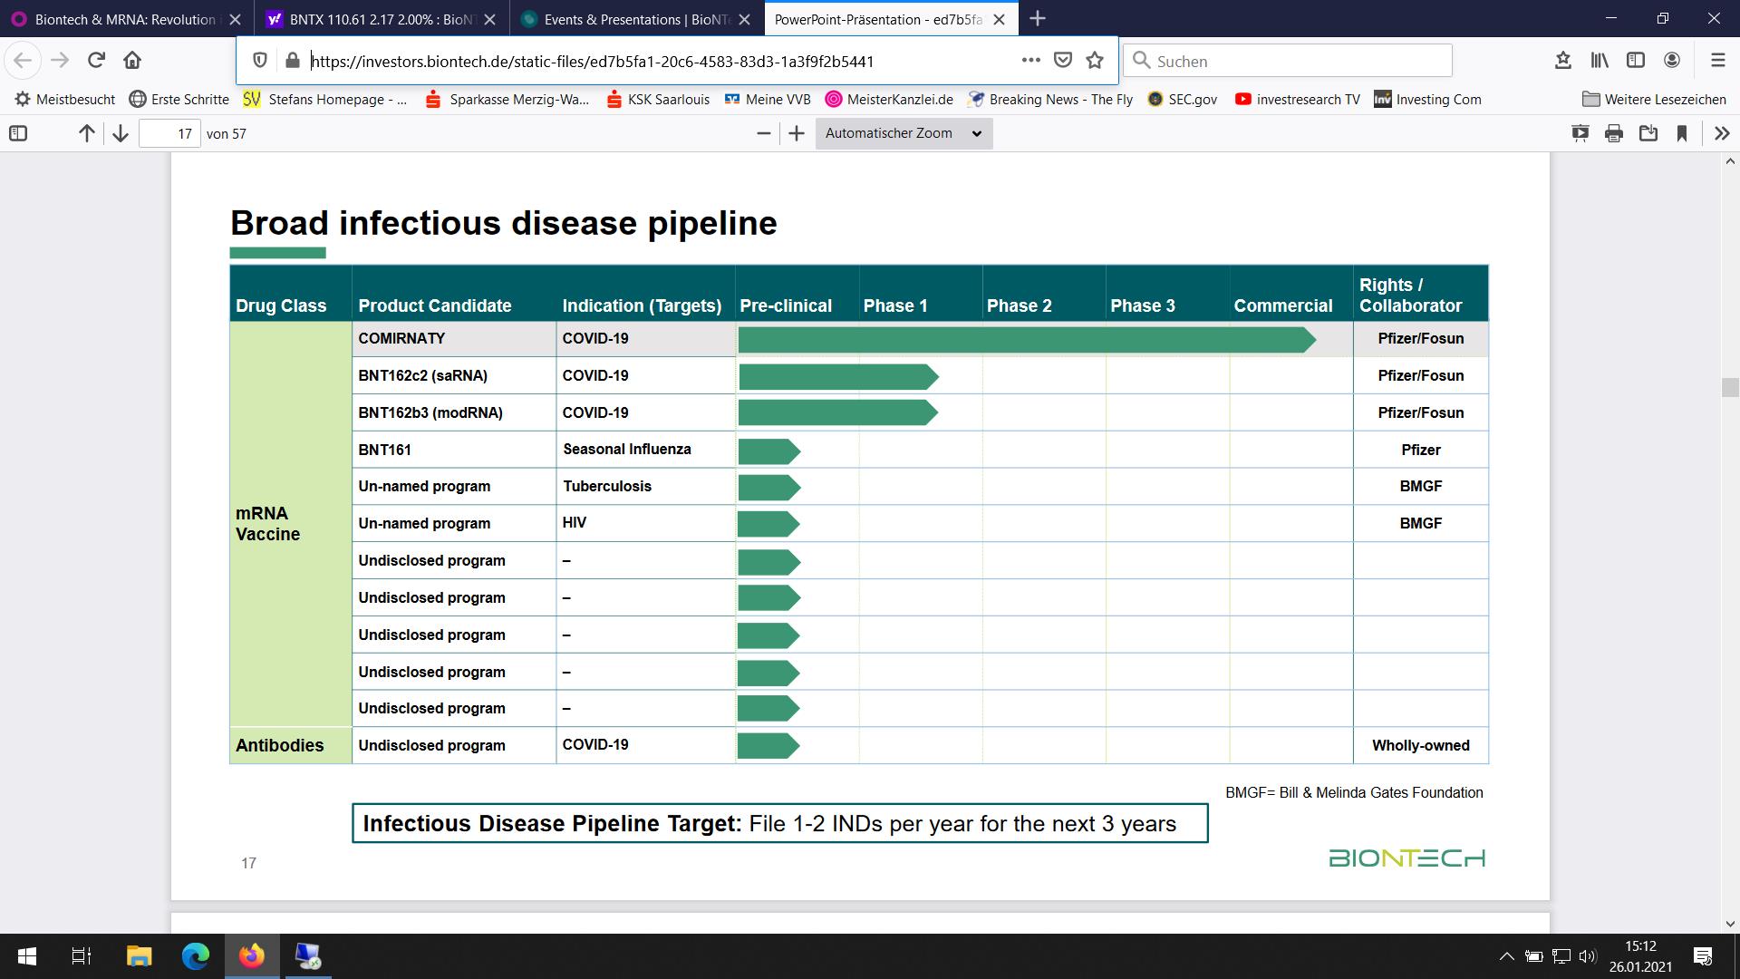Print the PDF document

(x=1613, y=132)
